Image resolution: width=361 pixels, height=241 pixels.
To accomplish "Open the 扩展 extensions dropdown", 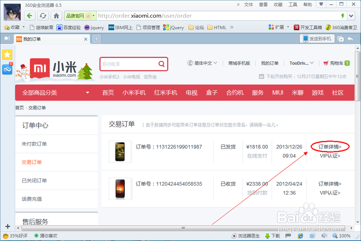I will 279,27.
